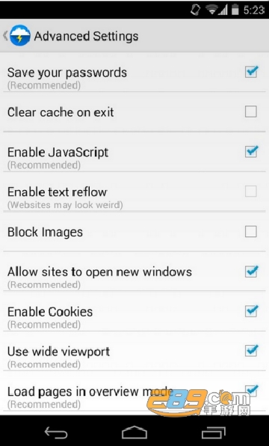Check Clear cache on exit checkbox
The width and height of the screenshot is (269, 446).
[x=251, y=111]
